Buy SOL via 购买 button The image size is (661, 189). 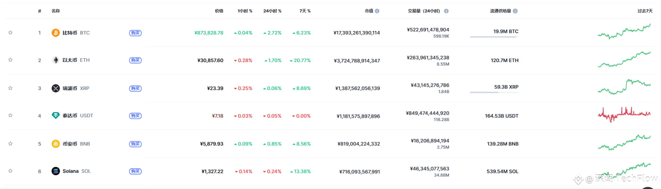[135, 171]
